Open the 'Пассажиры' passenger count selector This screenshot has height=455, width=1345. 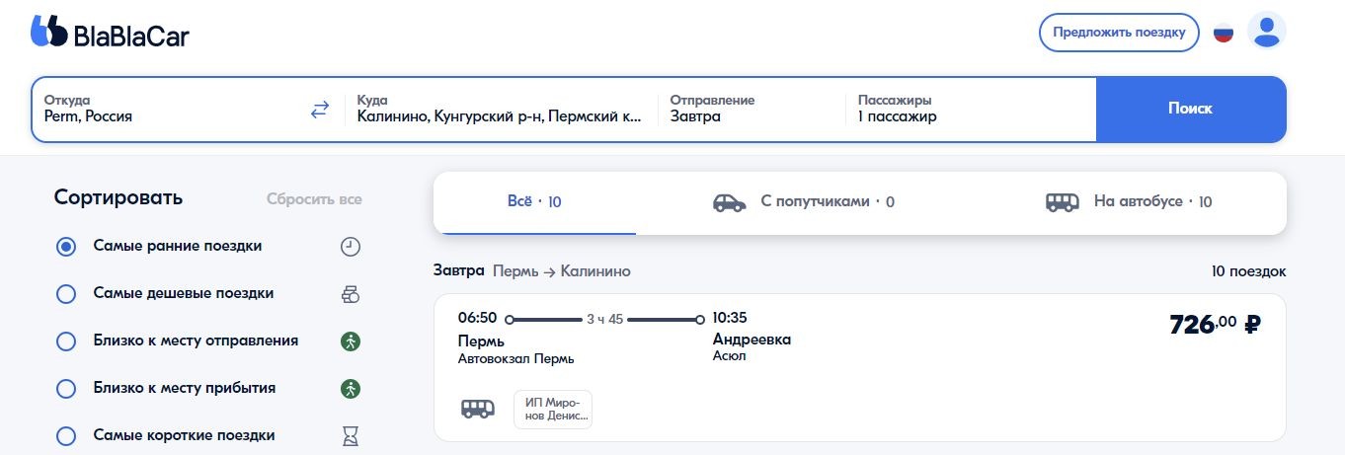971,110
